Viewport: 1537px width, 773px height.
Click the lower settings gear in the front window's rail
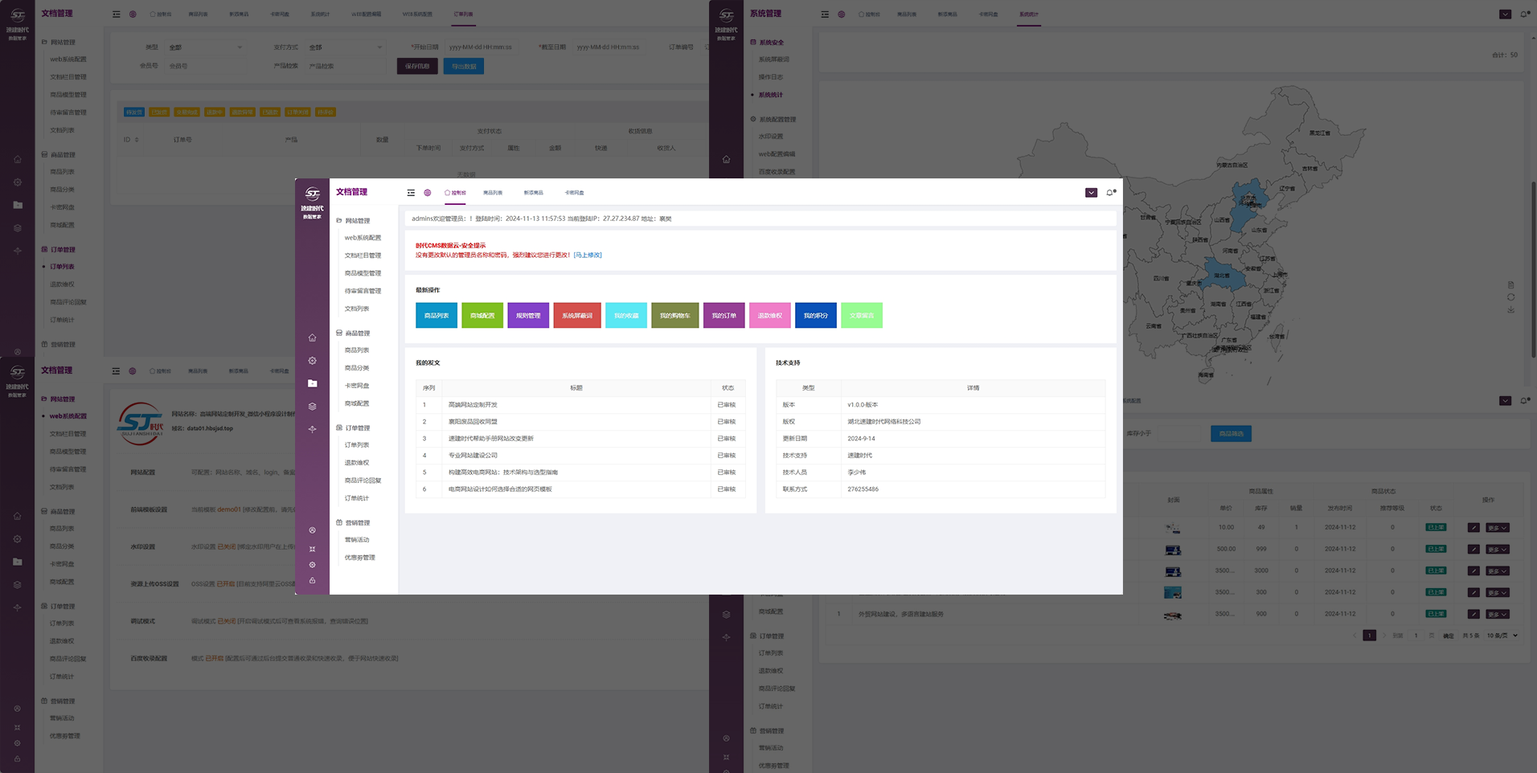(x=313, y=565)
